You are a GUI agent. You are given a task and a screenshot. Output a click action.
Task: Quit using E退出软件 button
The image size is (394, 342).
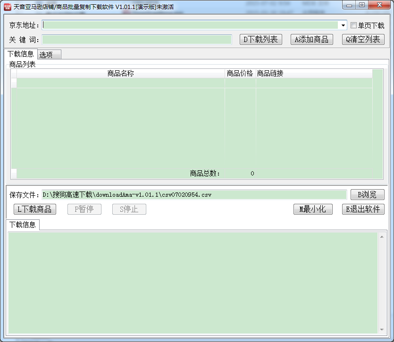point(363,209)
